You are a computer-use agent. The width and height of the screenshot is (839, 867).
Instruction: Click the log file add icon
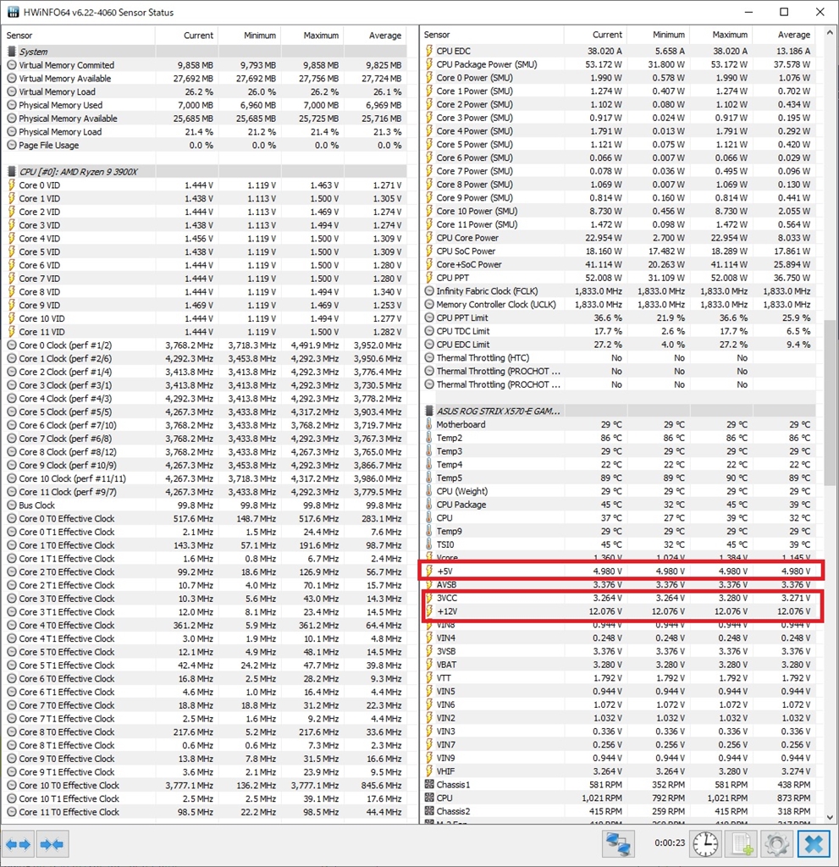point(741,844)
